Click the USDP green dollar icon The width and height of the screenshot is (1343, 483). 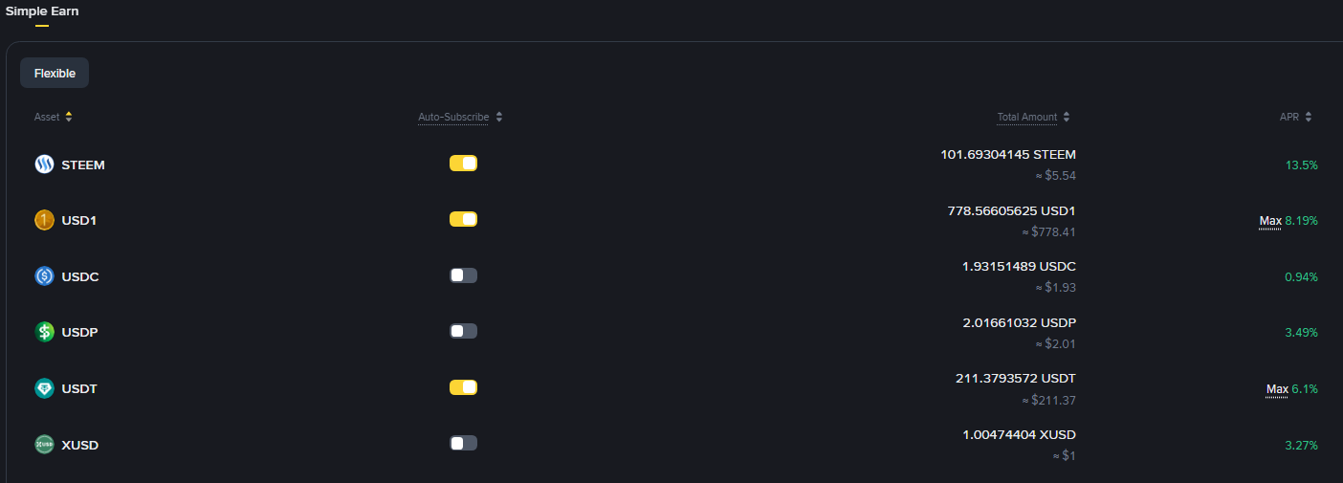click(x=44, y=333)
